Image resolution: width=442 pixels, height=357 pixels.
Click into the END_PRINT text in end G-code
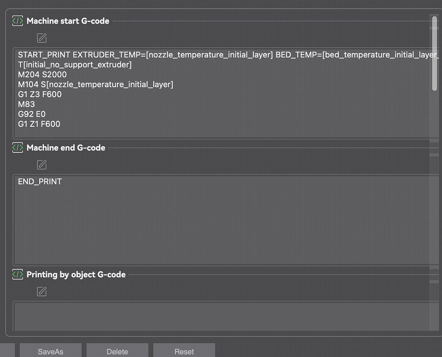pyautogui.click(x=40, y=182)
